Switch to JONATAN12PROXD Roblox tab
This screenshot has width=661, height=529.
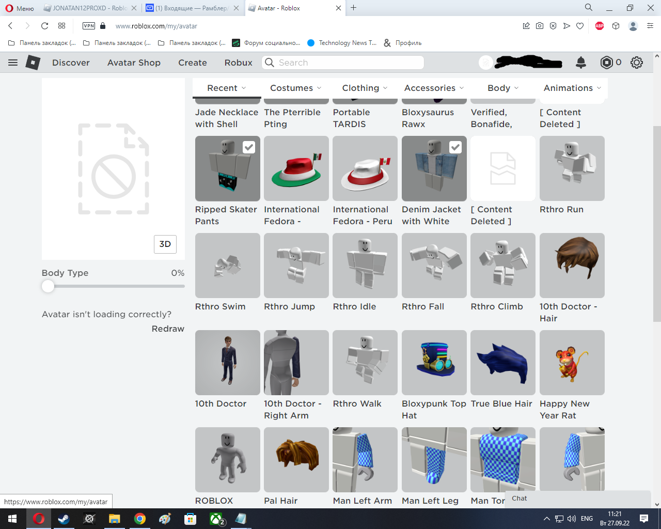[90, 8]
